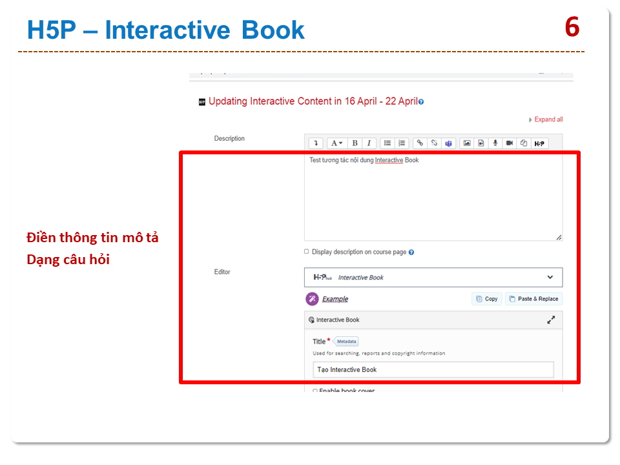Viewport: 620px width, 465px height.
Task: Open the Example link
Action: pos(335,299)
